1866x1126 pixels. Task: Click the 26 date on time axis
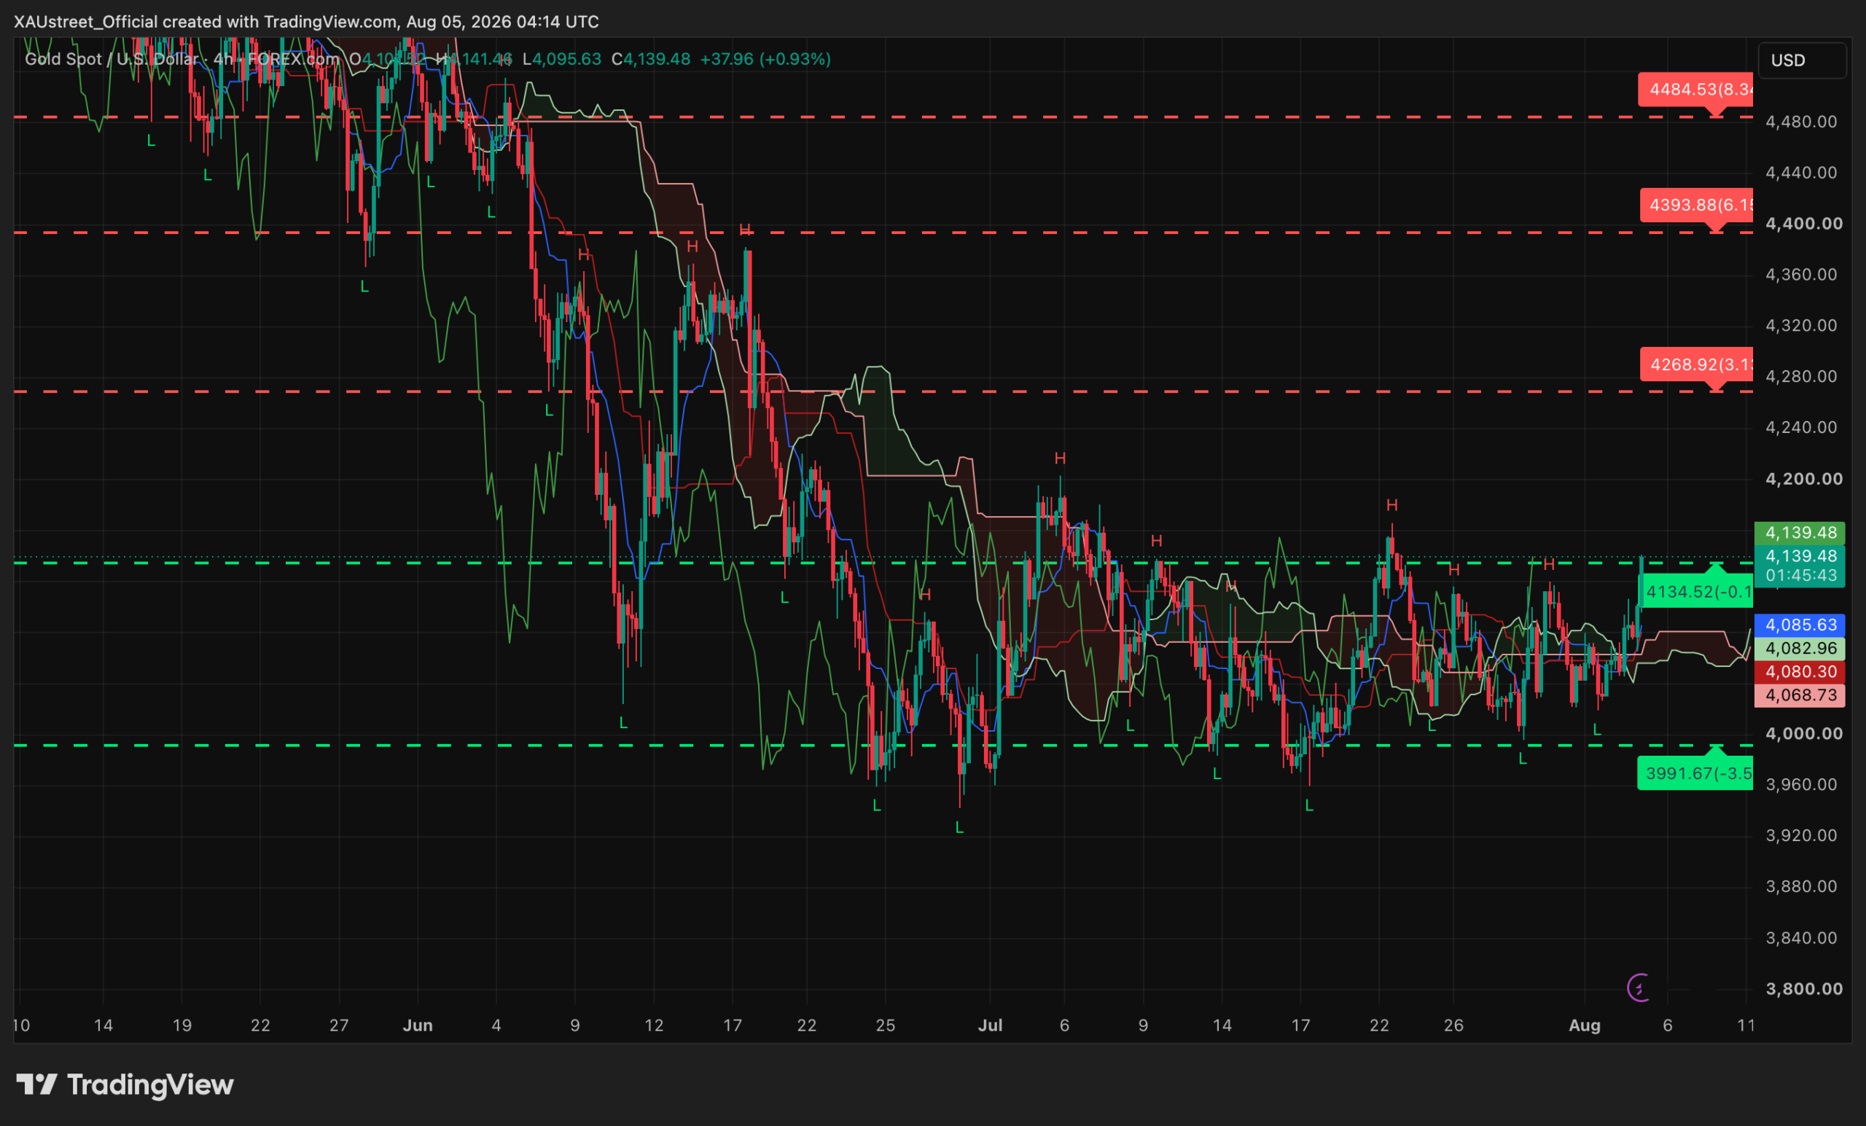(1453, 1025)
